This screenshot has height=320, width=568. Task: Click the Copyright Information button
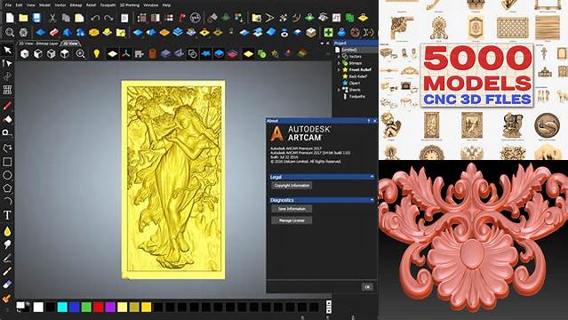coord(292,186)
